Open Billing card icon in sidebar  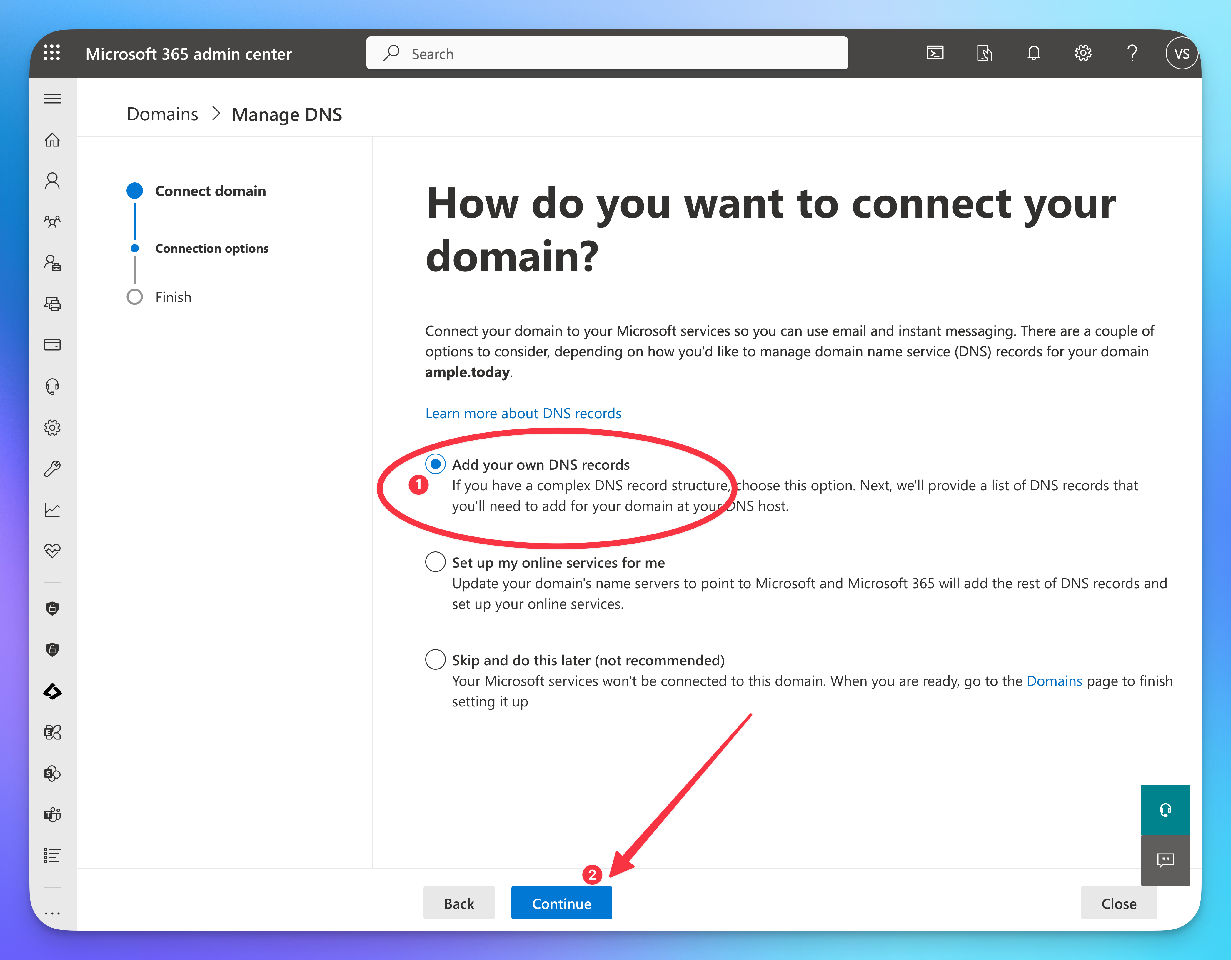coord(52,344)
